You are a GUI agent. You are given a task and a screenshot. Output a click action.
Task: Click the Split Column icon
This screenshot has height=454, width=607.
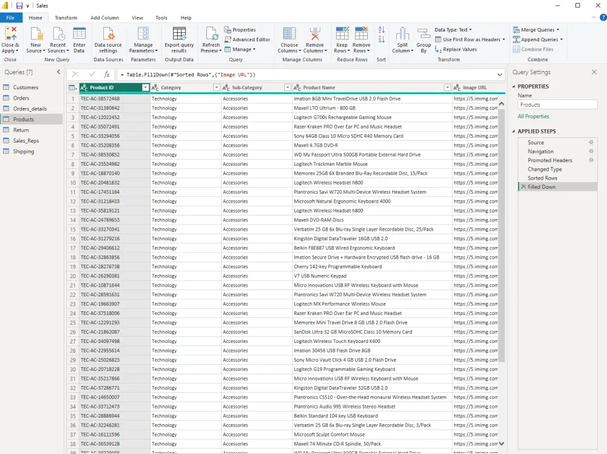click(402, 33)
